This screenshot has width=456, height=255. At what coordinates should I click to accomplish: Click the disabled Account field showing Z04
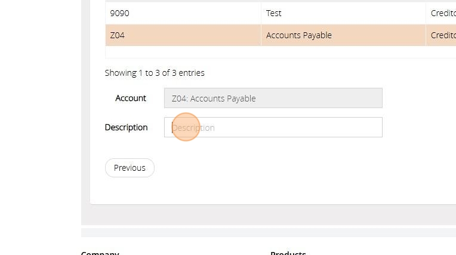pyautogui.click(x=273, y=99)
